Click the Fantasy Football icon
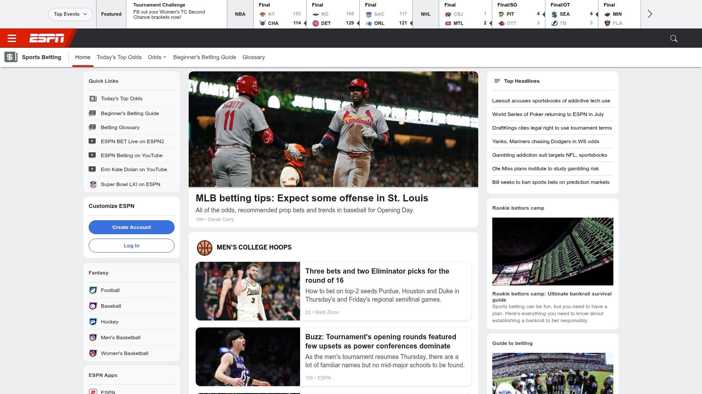The image size is (702, 394). click(x=93, y=290)
